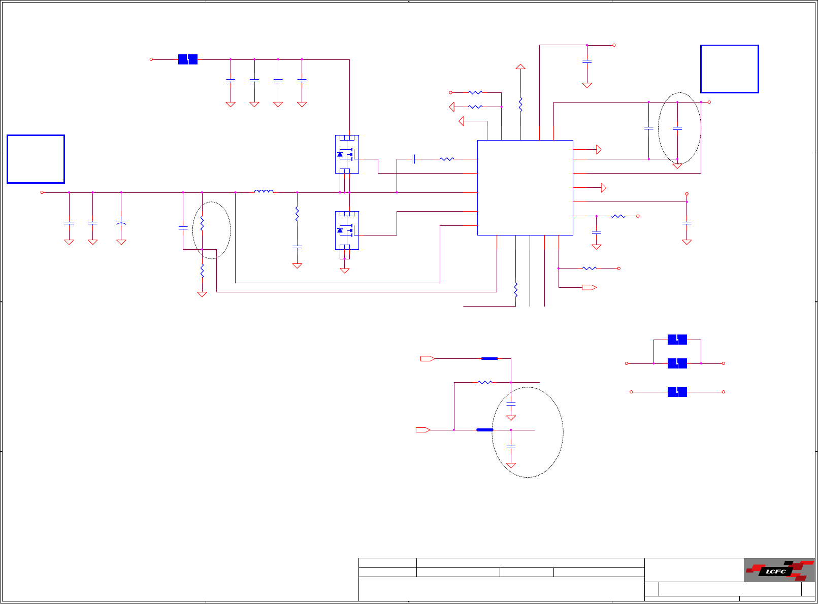Select the large central controller IC block
This screenshot has width=818, height=604.
click(525, 188)
